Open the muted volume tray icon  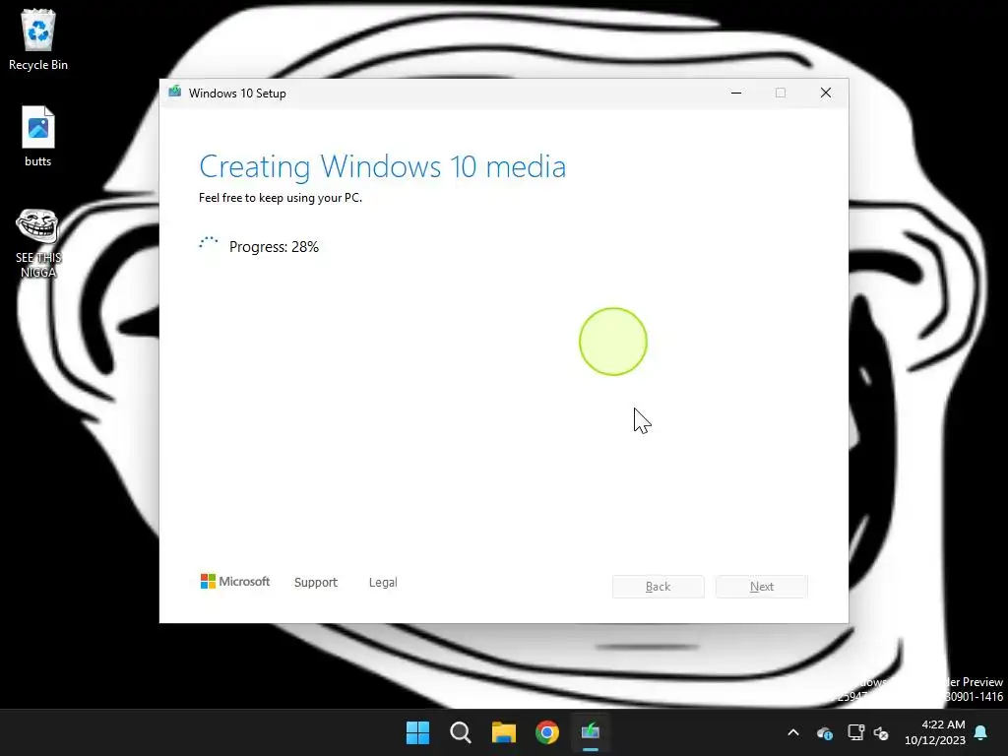[881, 732]
